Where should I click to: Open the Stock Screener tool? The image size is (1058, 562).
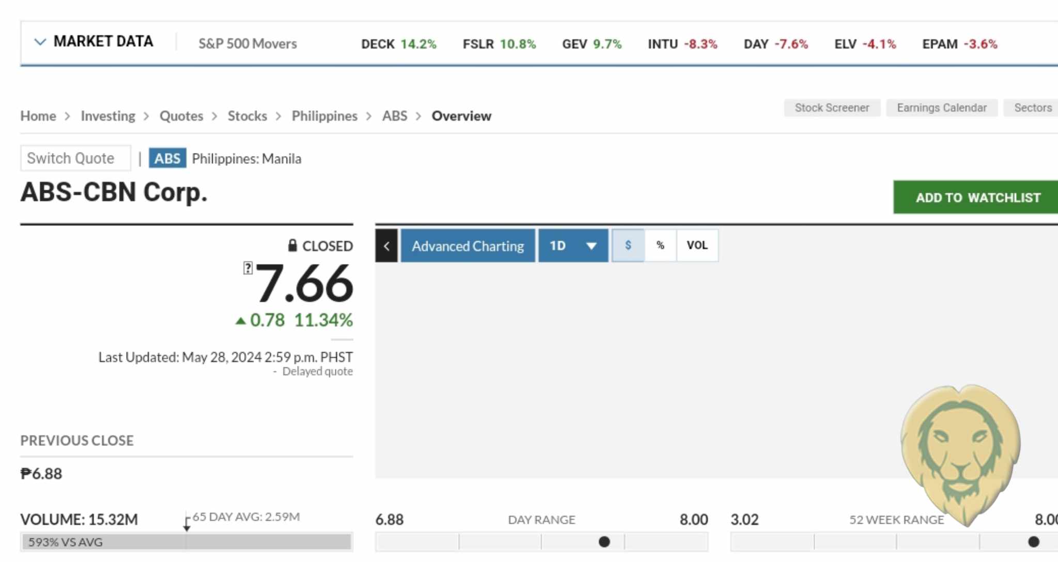click(x=832, y=108)
